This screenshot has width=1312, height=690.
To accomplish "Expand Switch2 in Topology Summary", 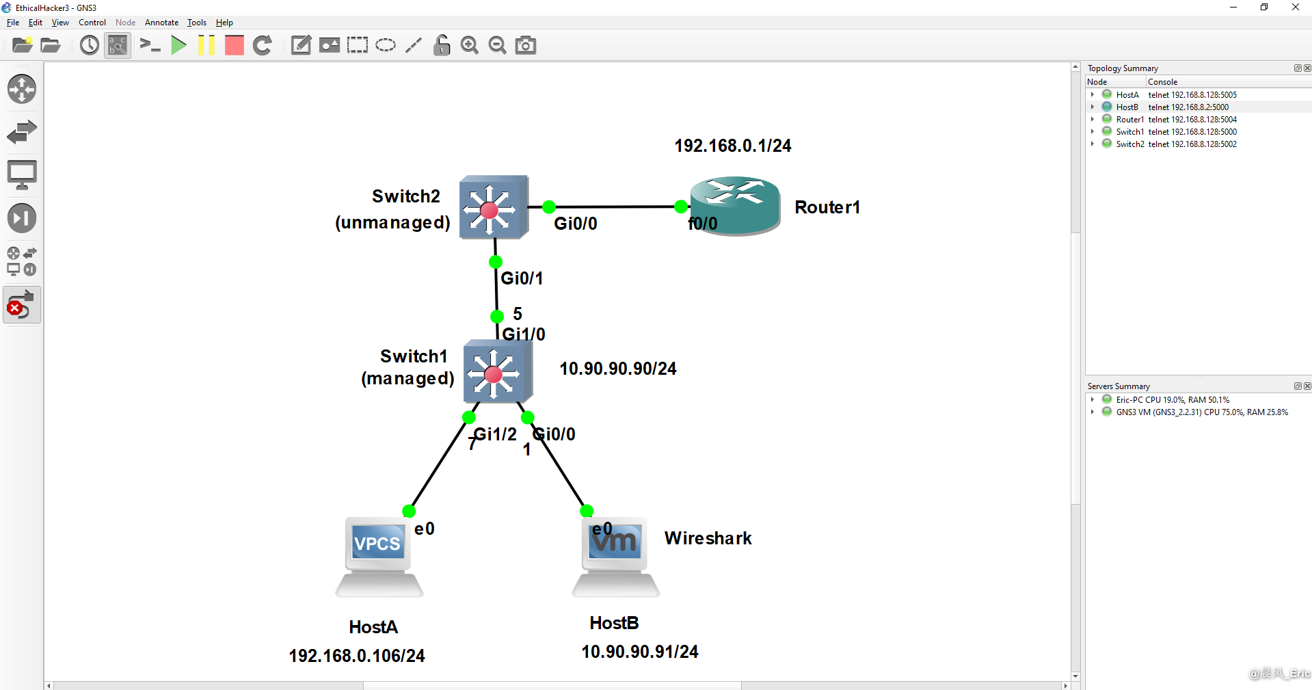I will (x=1093, y=144).
